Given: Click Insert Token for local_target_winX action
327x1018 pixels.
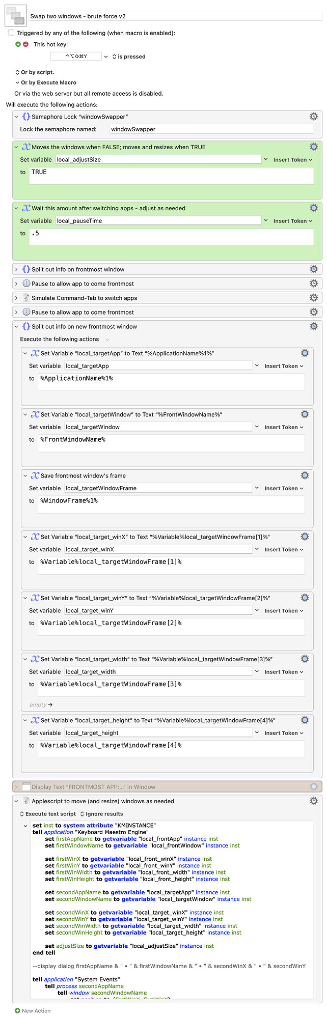Looking at the screenshot, I should pyautogui.click(x=284, y=550).
